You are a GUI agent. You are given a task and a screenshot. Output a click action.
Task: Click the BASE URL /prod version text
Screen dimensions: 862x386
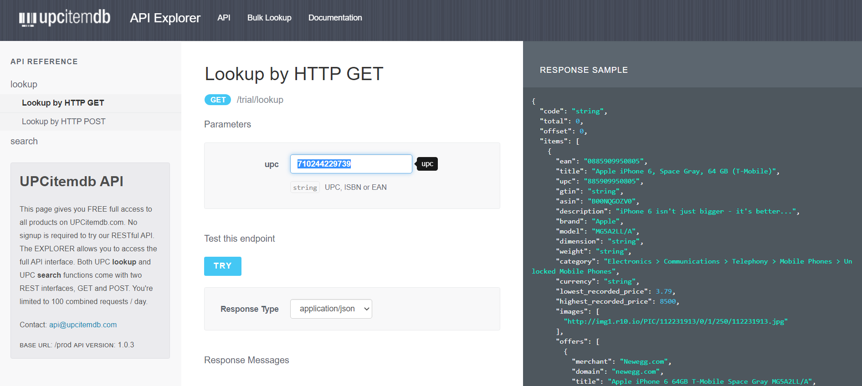(x=77, y=345)
